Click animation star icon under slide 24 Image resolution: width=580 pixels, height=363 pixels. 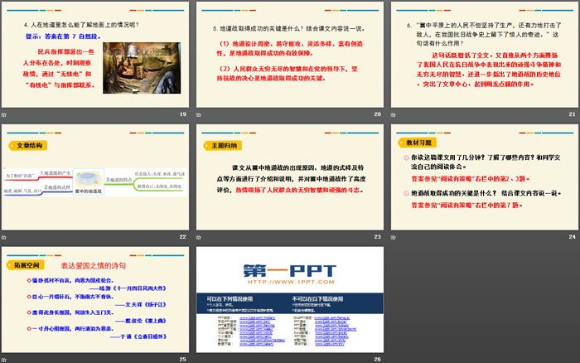coord(394,237)
